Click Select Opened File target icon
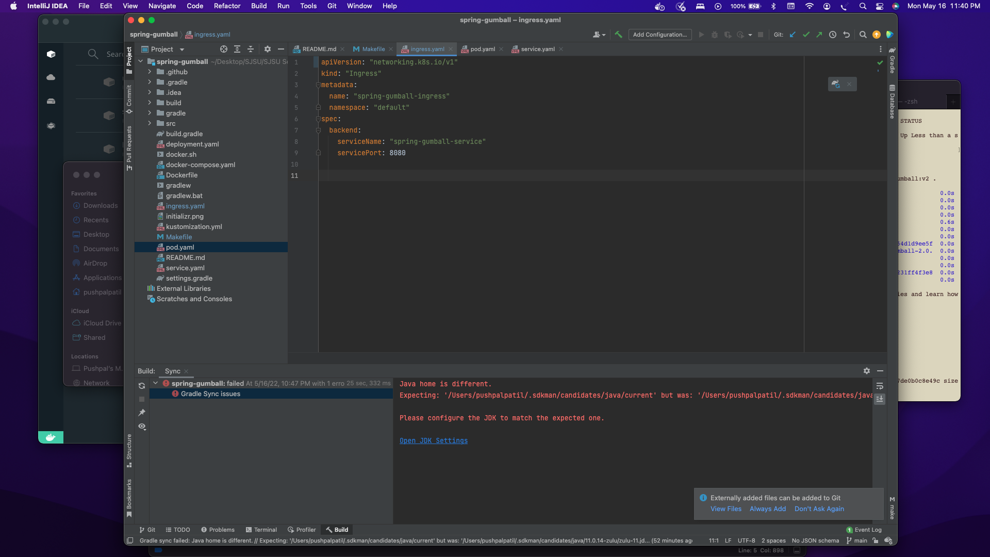The height and width of the screenshot is (557, 990). tap(224, 49)
